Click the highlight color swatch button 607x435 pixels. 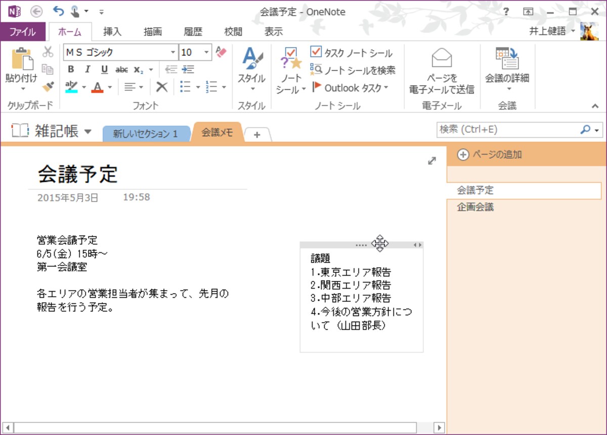pos(71,87)
